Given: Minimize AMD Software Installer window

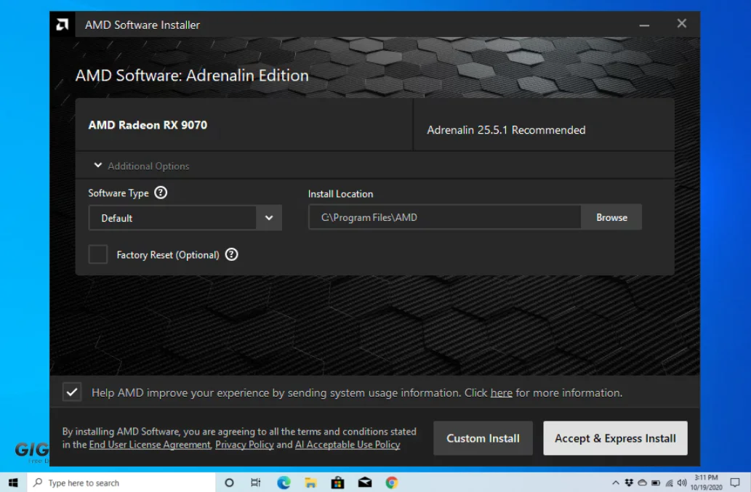Looking at the screenshot, I should [644, 25].
